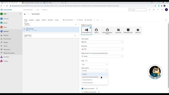Reload the browser page

pyautogui.click(x=7, y=6)
